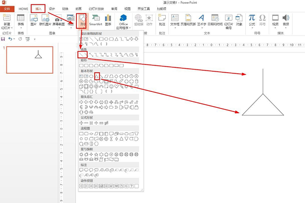Open the 形状 shapes dropdown
Viewport: 305px width, 203px height.
[x=81, y=22]
